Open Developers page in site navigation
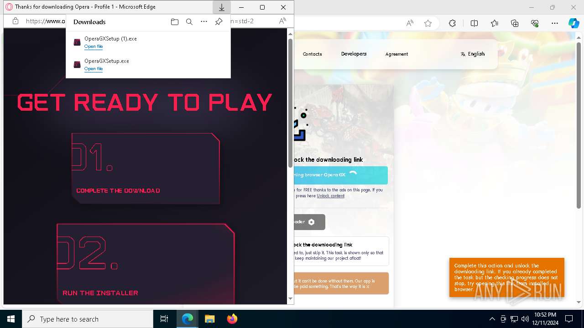The width and height of the screenshot is (584, 328). (354, 54)
